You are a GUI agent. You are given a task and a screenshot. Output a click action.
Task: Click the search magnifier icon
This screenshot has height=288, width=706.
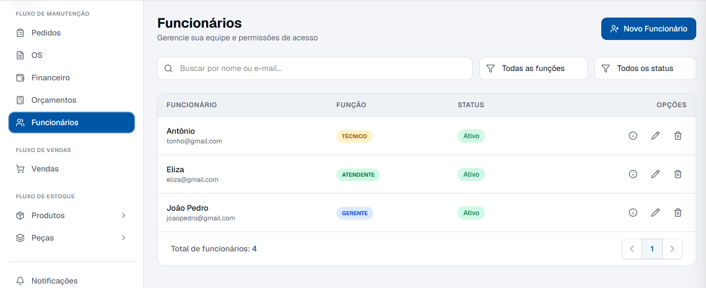pos(168,68)
